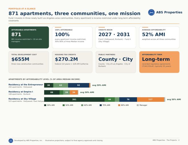Click the Apartments by Affordability Level heading

coord(44,79)
